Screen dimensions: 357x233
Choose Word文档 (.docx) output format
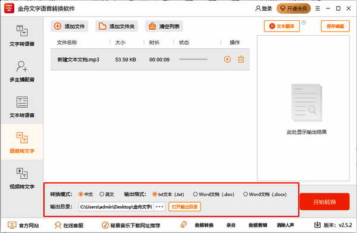[265, 194]
